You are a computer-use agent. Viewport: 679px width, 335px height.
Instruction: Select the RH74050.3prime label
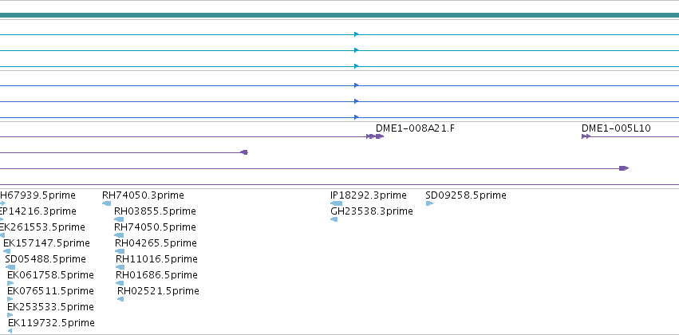143,195
